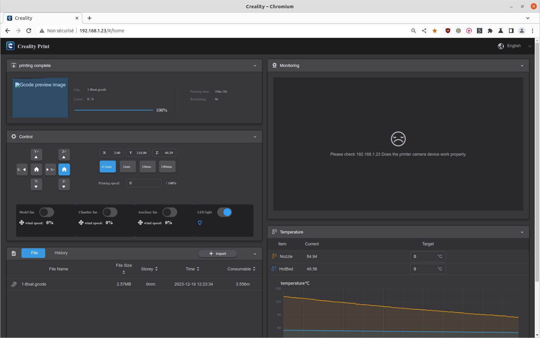Switch to the History tab
This screenshot has width=540, height=338.
click(61, 253)
